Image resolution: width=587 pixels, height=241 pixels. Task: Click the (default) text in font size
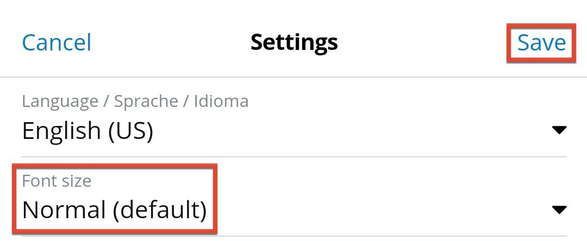160,210
